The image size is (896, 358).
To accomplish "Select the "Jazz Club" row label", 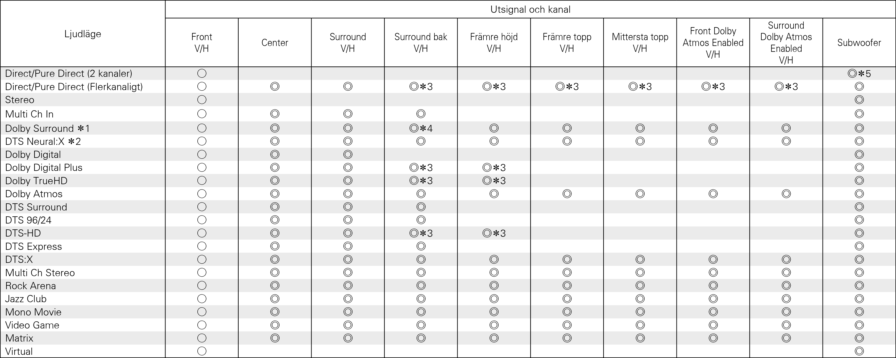I will click(x=26, y=299).
